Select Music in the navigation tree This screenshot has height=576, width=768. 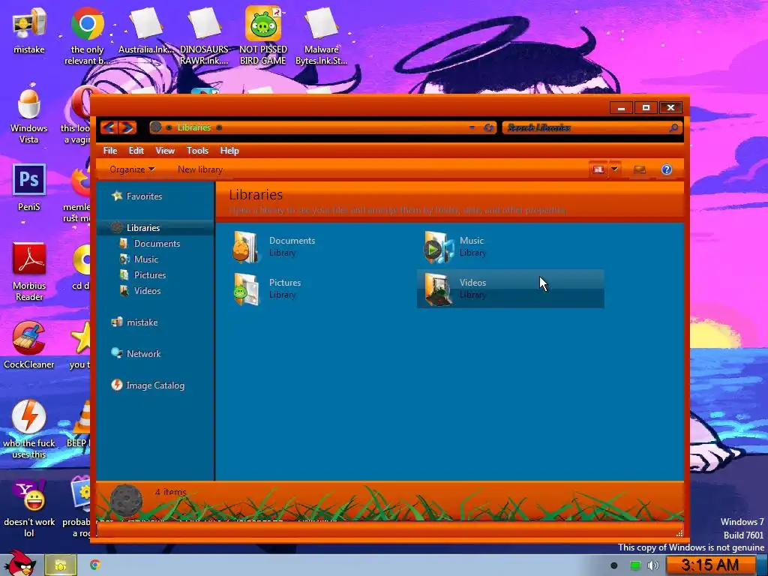tap(139, 259)
